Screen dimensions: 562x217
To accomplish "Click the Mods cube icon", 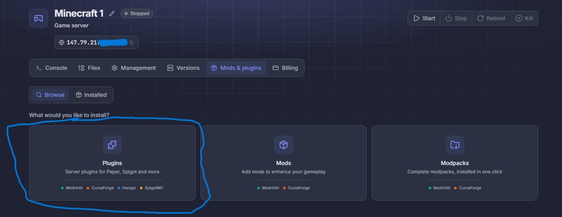I will [x=284, y=145].
